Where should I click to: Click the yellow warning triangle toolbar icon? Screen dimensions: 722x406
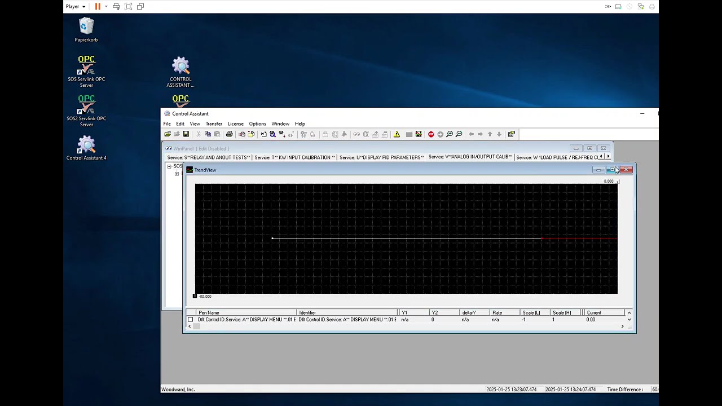397,134
